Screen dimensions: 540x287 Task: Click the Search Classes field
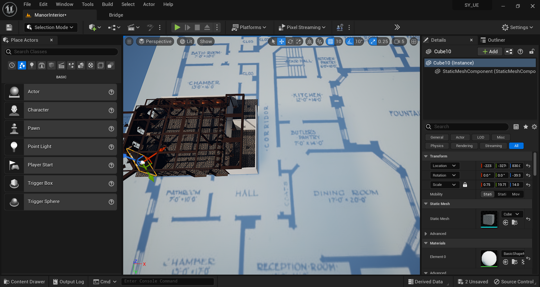[61, 52]
